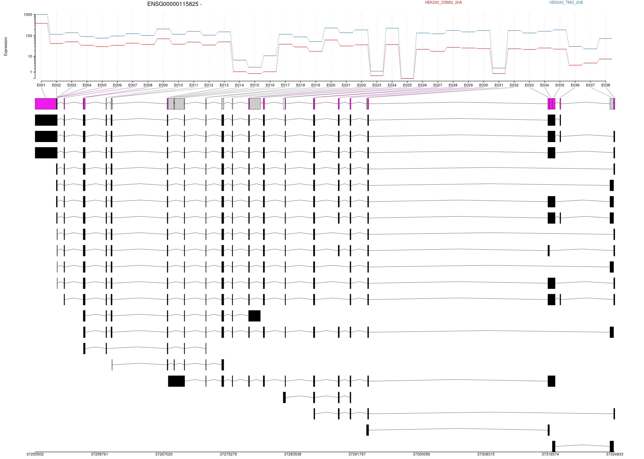This screenshot has width=644, height=459.
Task: Click genomic coordinate 37267020
Action: (x=164, y=454)
